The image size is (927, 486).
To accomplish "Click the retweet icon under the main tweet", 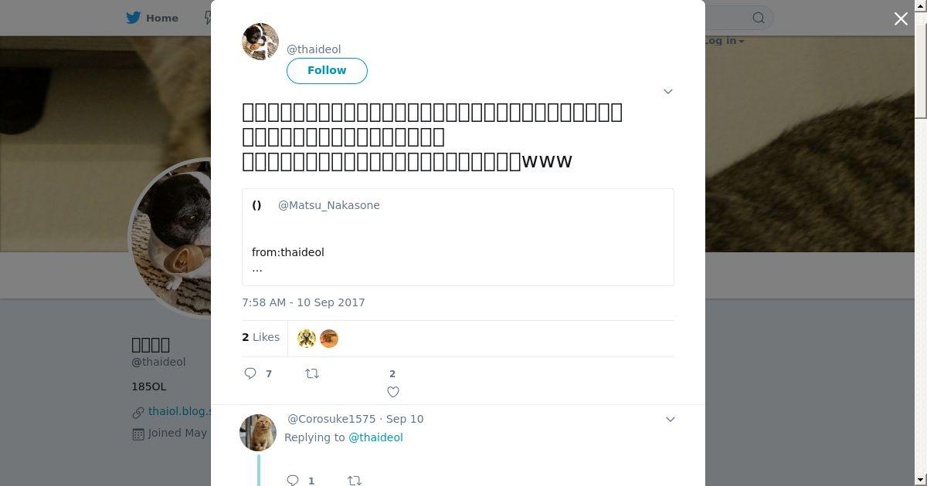I will [312, 373].
